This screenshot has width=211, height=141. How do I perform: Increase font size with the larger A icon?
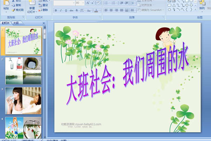point(88,3)
